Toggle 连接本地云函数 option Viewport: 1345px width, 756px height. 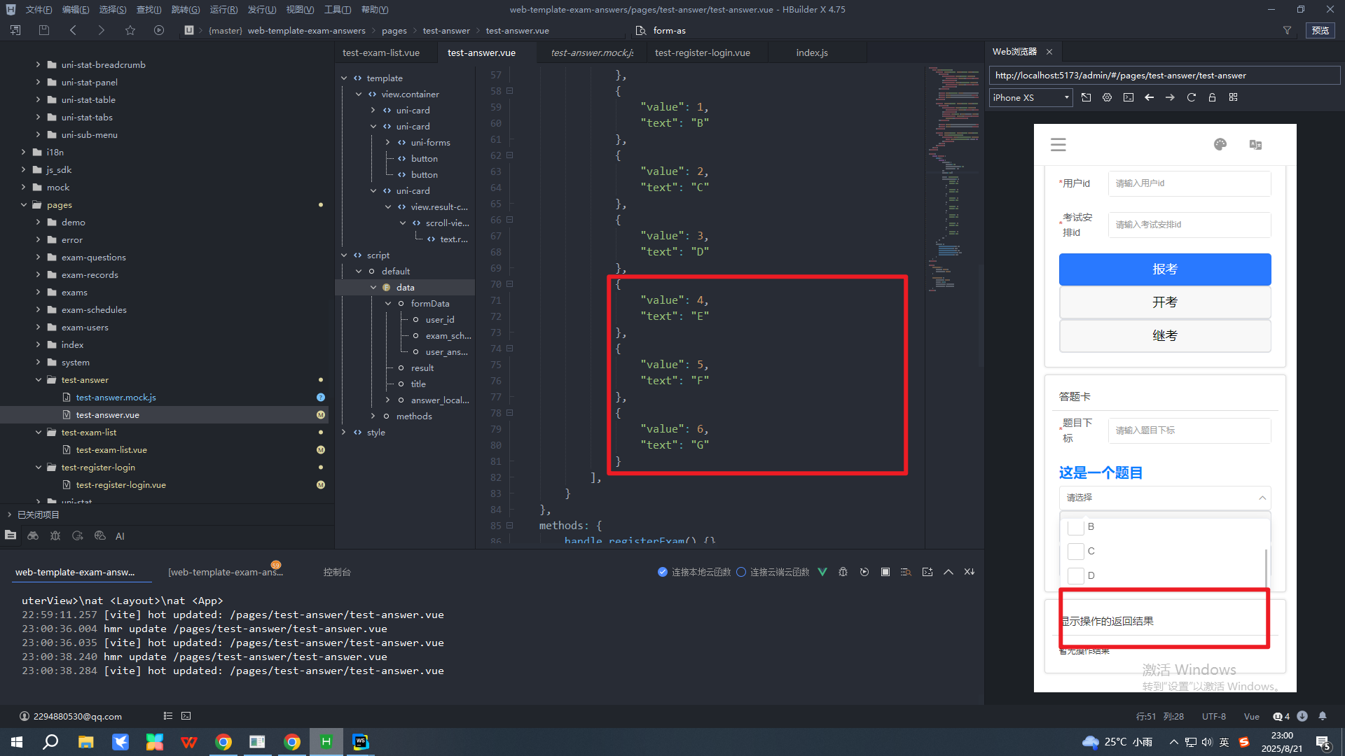[663, 572]
